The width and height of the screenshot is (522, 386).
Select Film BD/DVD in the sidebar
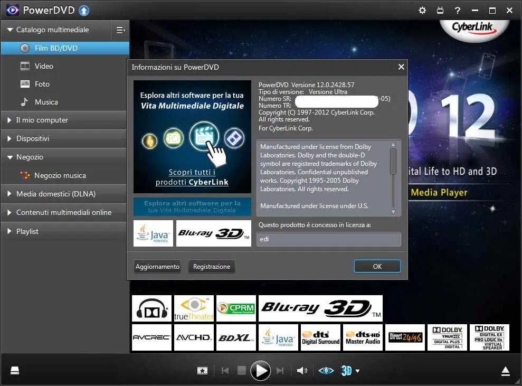pyautogui.click(x=65, y=48)
